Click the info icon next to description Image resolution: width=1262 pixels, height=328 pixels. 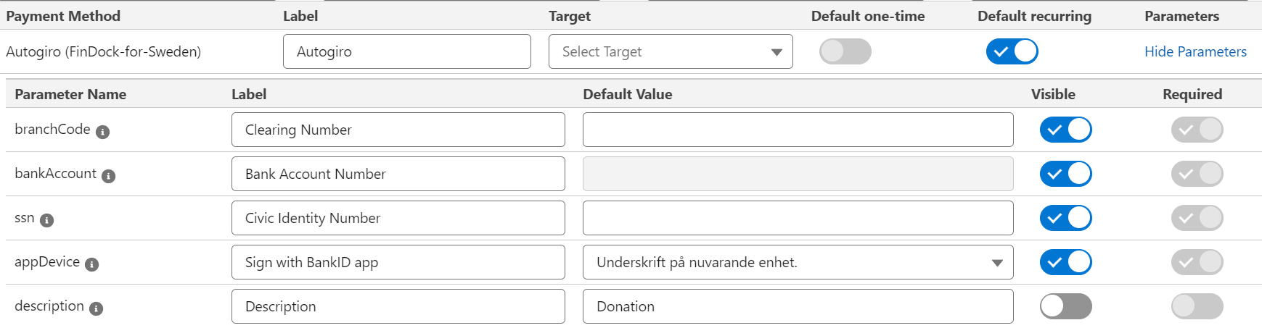point(97,308)
